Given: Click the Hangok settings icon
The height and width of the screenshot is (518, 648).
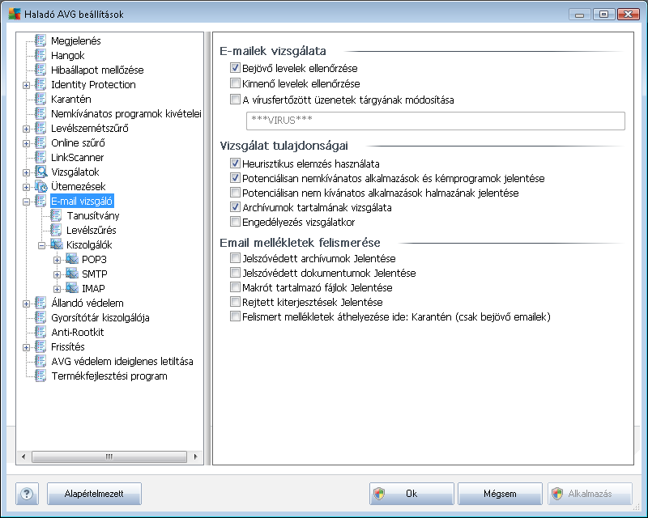Looking at the screenshot, I should (x=40, y=55).
